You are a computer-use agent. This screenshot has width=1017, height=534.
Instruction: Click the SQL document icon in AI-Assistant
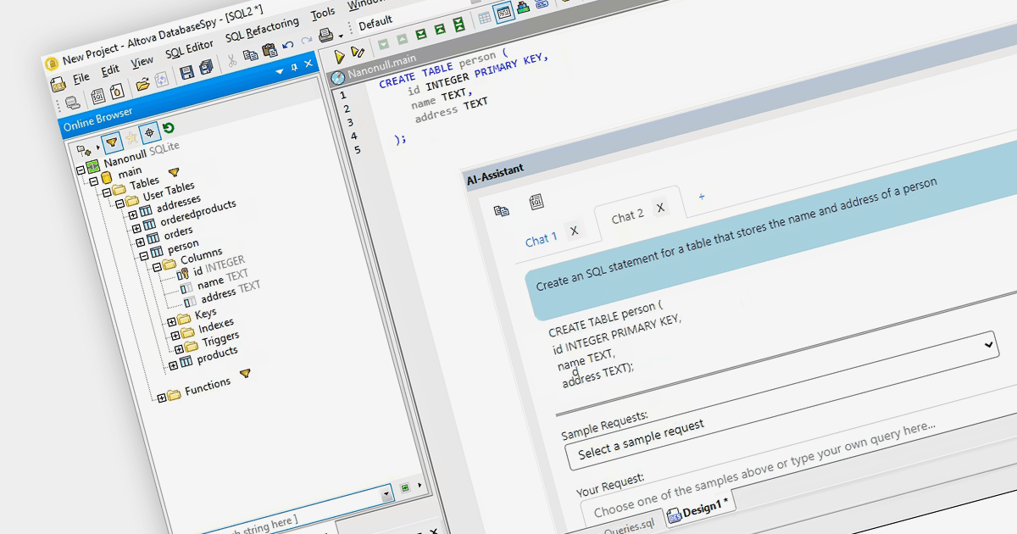pos(536,201)
